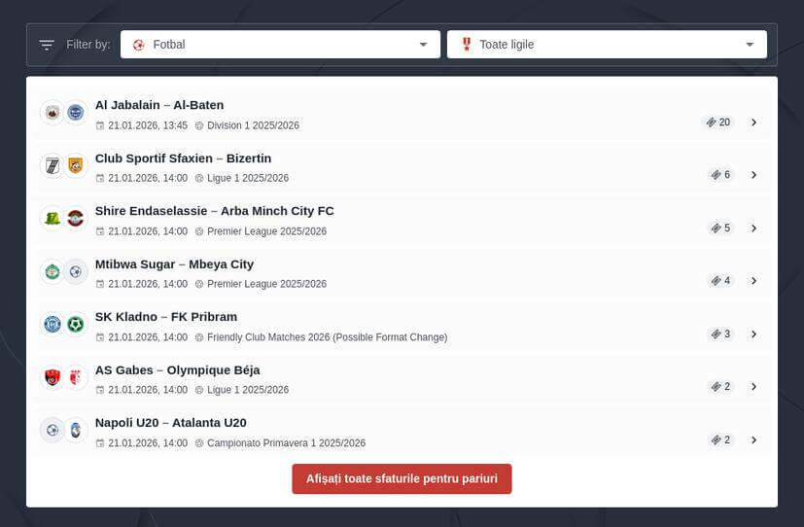Image resolution: width=804 pixels, height=527 pixels.
Task: Open the Fotbal sport dropdown
Action: click(280, 45)
